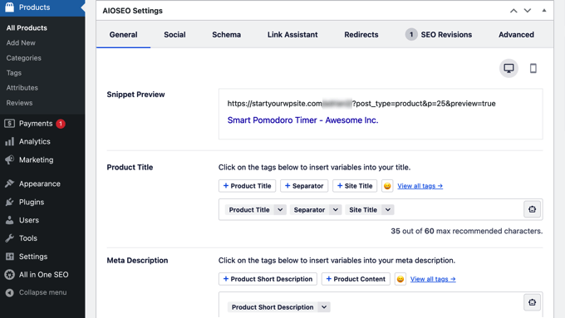This screenshot has height=318, width=565.
Task: Insert Product Short Description tag
Action: (268, 279)
